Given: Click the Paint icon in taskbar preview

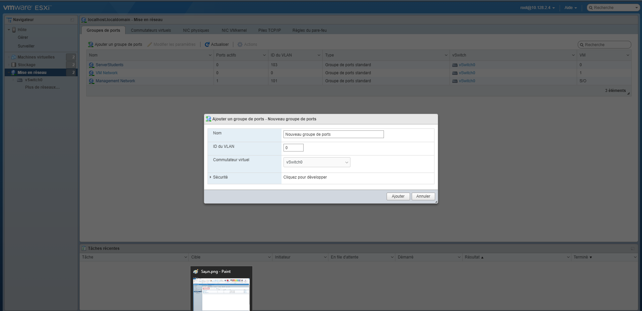Looking at the screenshot, I should pyautogui.click(x=196, y=272).
